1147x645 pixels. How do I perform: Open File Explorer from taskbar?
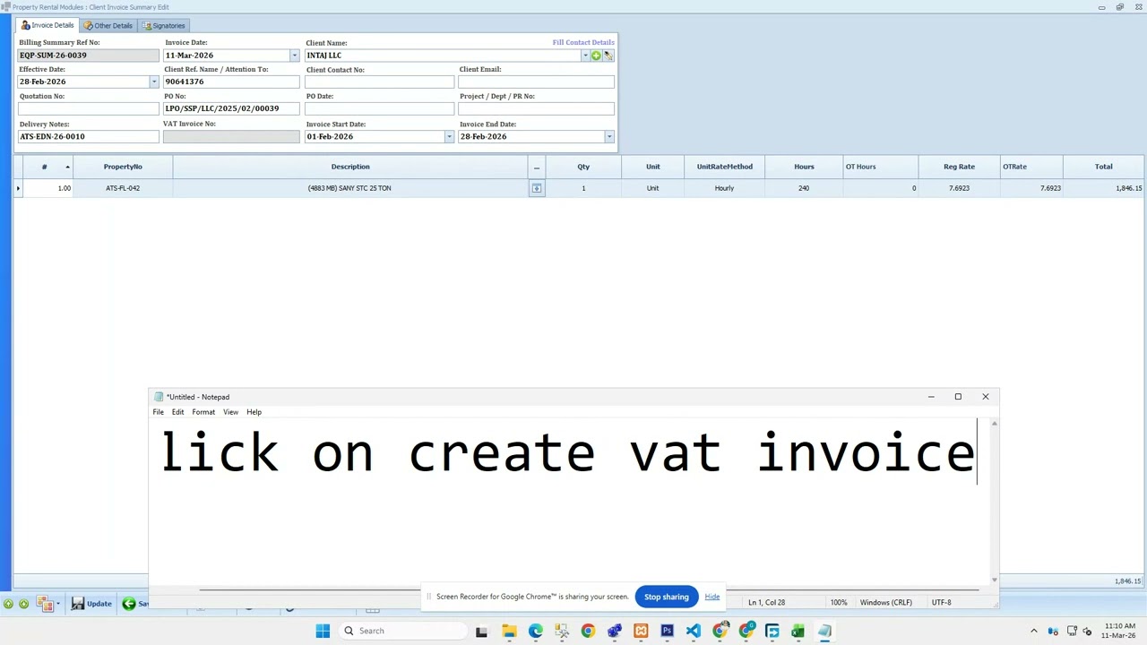(x=508, y=631)
